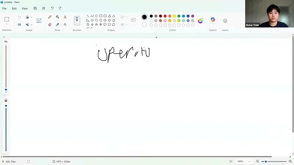Screen dimensions: 294x165
Task: Pick the green color swatch
Action: tap(179, 16)
